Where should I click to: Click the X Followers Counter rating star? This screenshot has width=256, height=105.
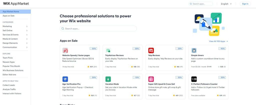[x=218, y=95]
